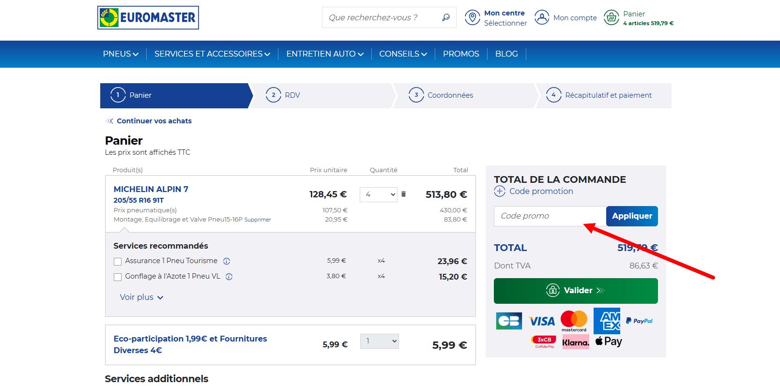Click the green Valider button

576,291
